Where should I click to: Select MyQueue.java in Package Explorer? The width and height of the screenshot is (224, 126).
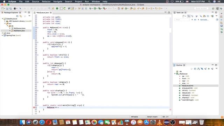(20, 28)
